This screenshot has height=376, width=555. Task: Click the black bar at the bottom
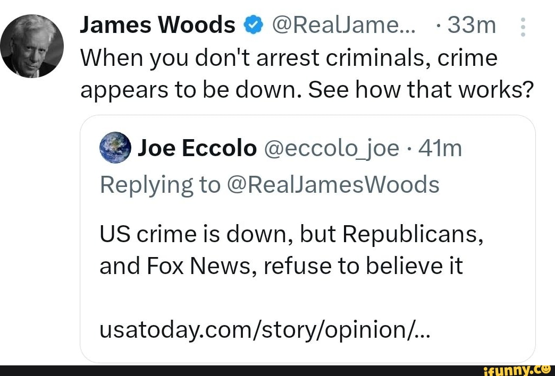pyautogui.click(x=213, y=370)
